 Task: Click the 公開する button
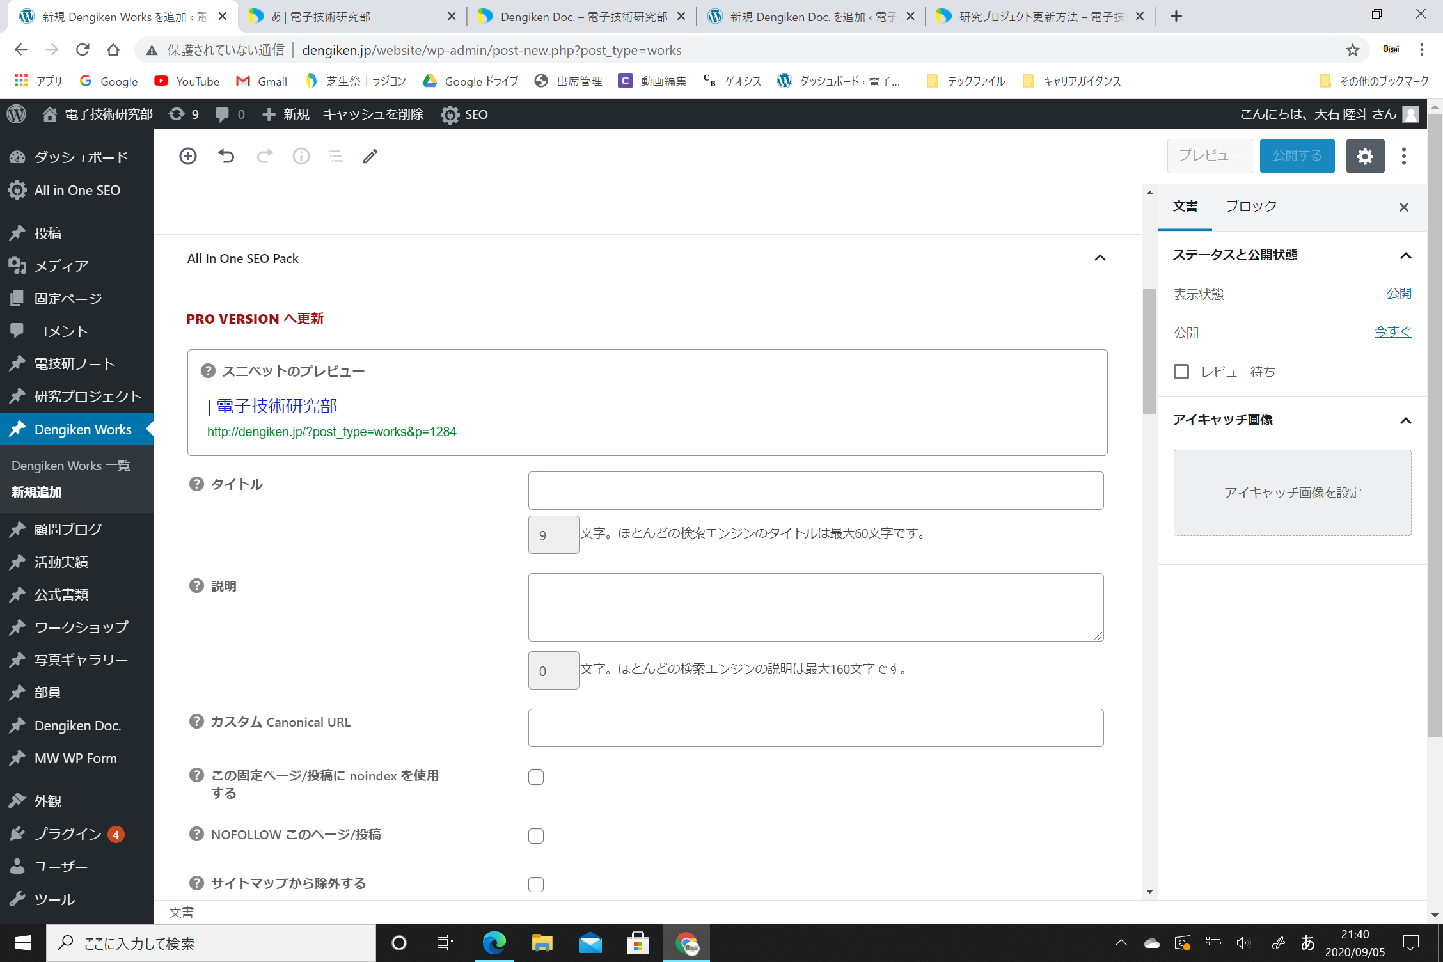point(1297,155)
